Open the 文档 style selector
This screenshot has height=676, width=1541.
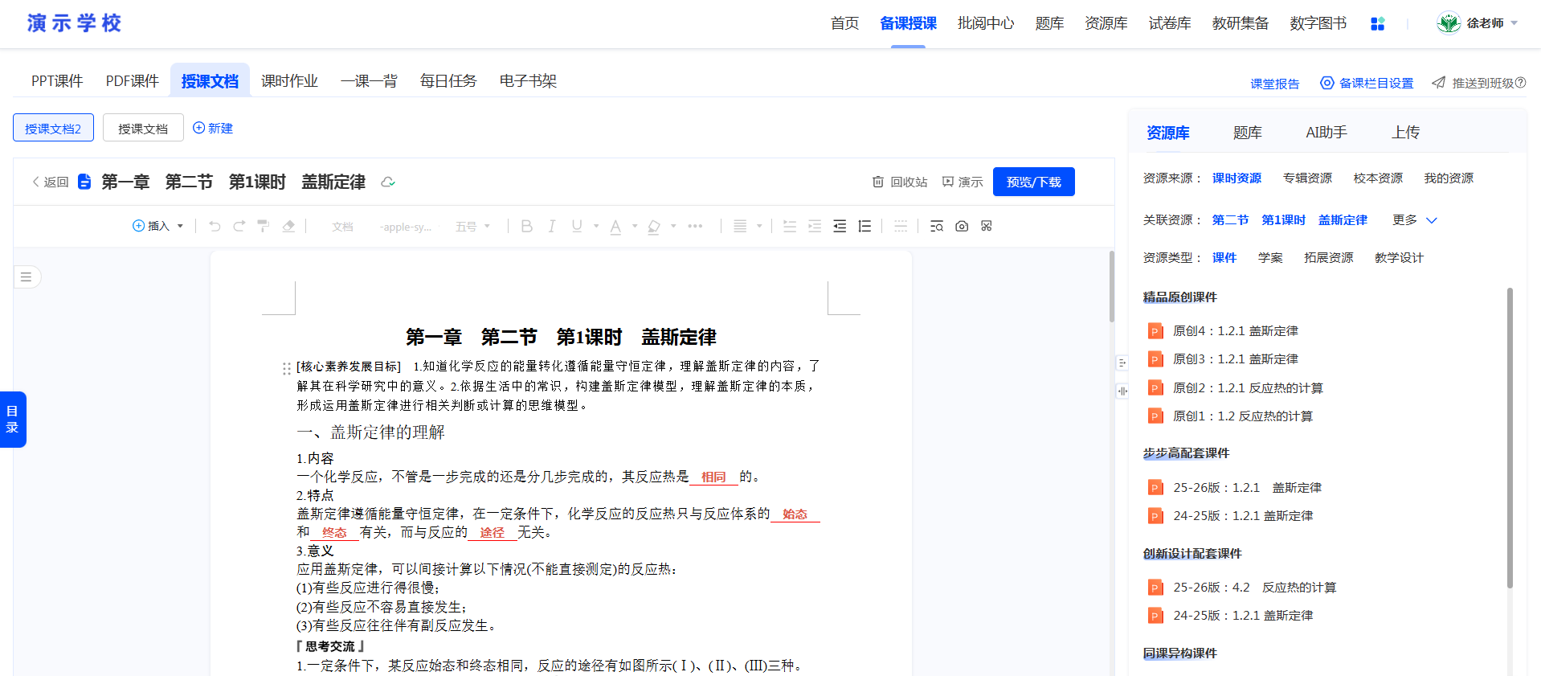tap(342, 227)
